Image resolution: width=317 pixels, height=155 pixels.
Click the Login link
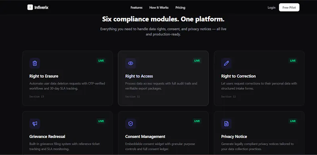tap(271, 8)
